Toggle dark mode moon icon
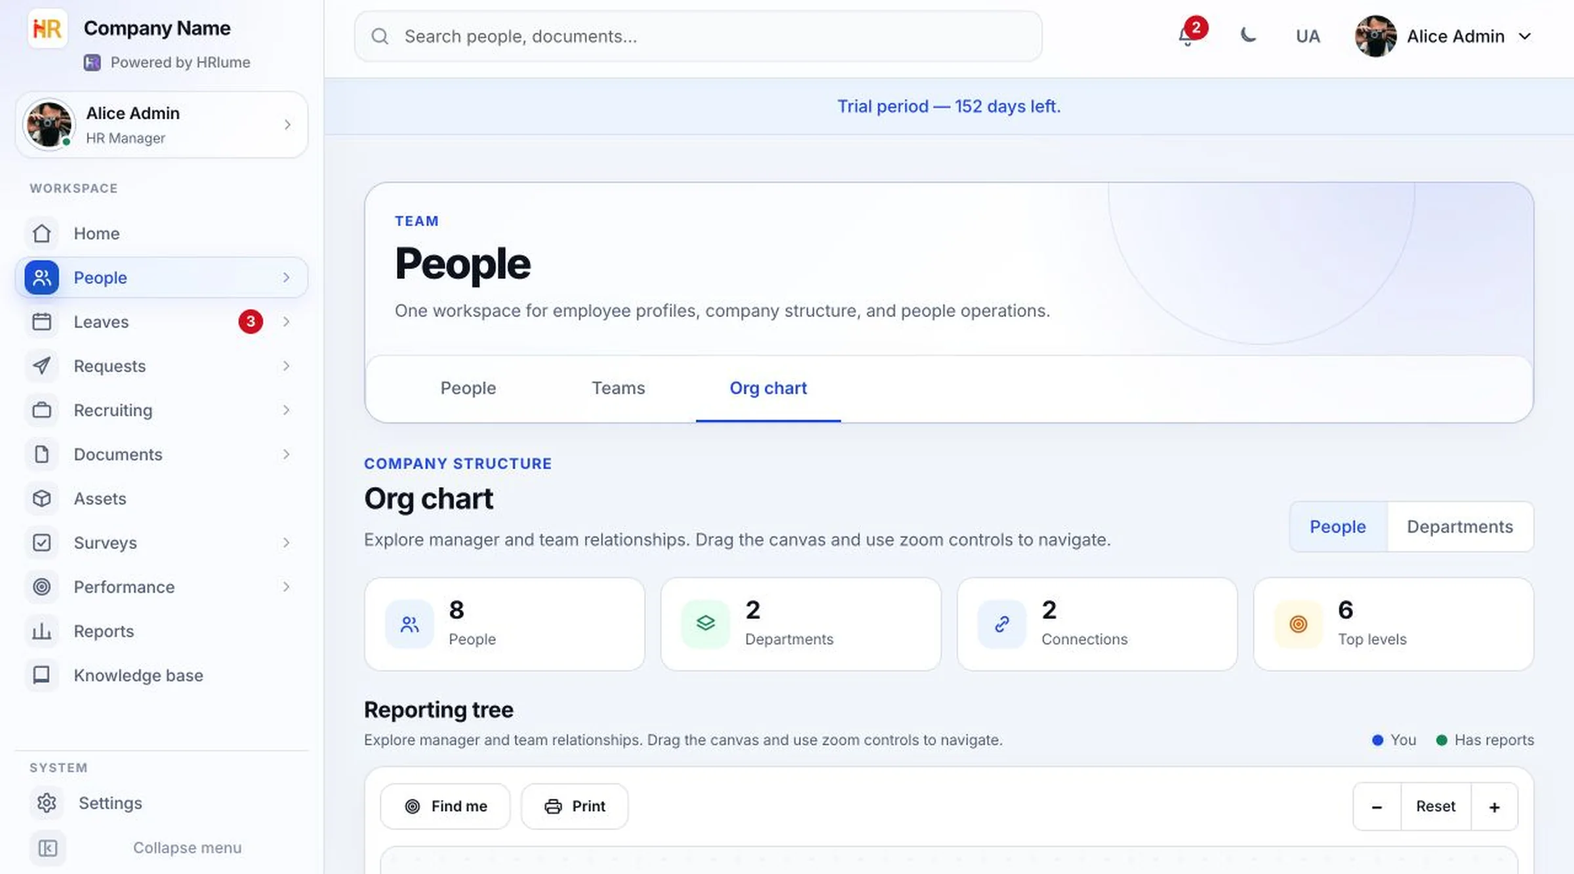 (x=1248, y=35)
